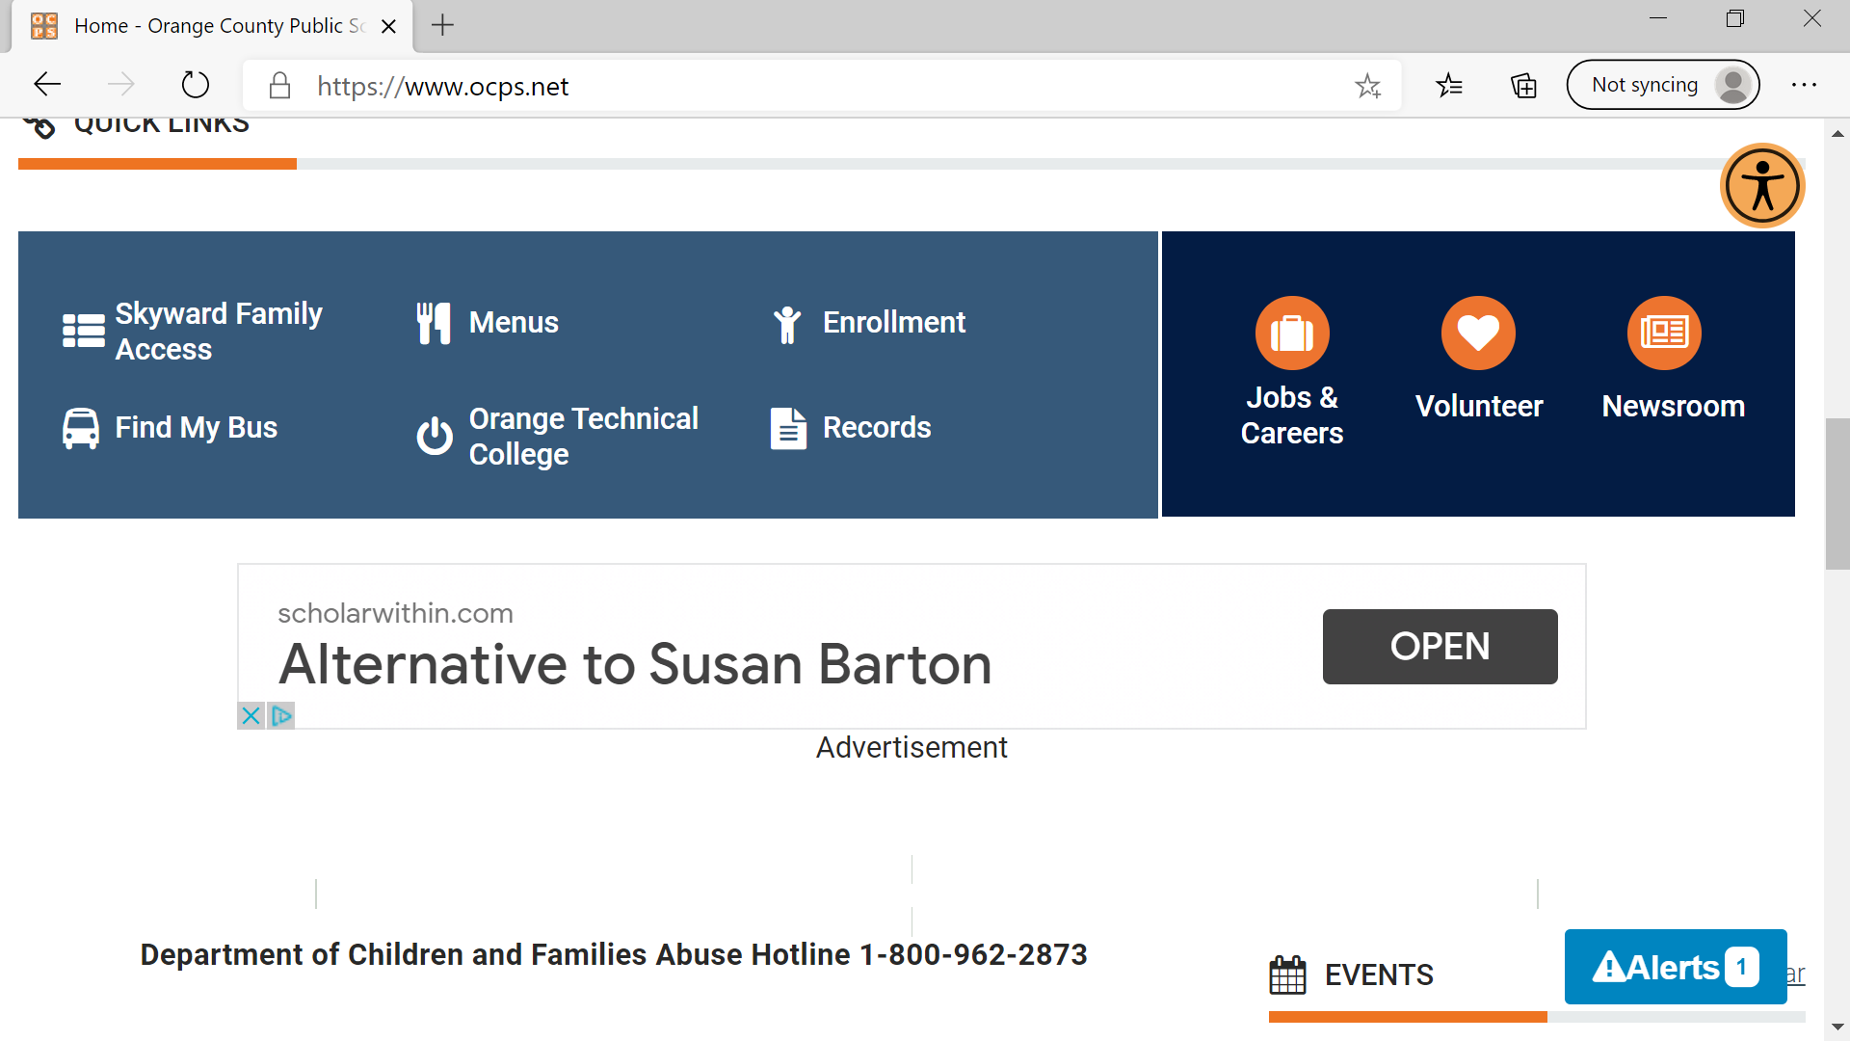This screenshot has width=1850, height=1041.
Task: Click the Jobs & Careers briefcase icon
Action: [x=1292, y=333]
